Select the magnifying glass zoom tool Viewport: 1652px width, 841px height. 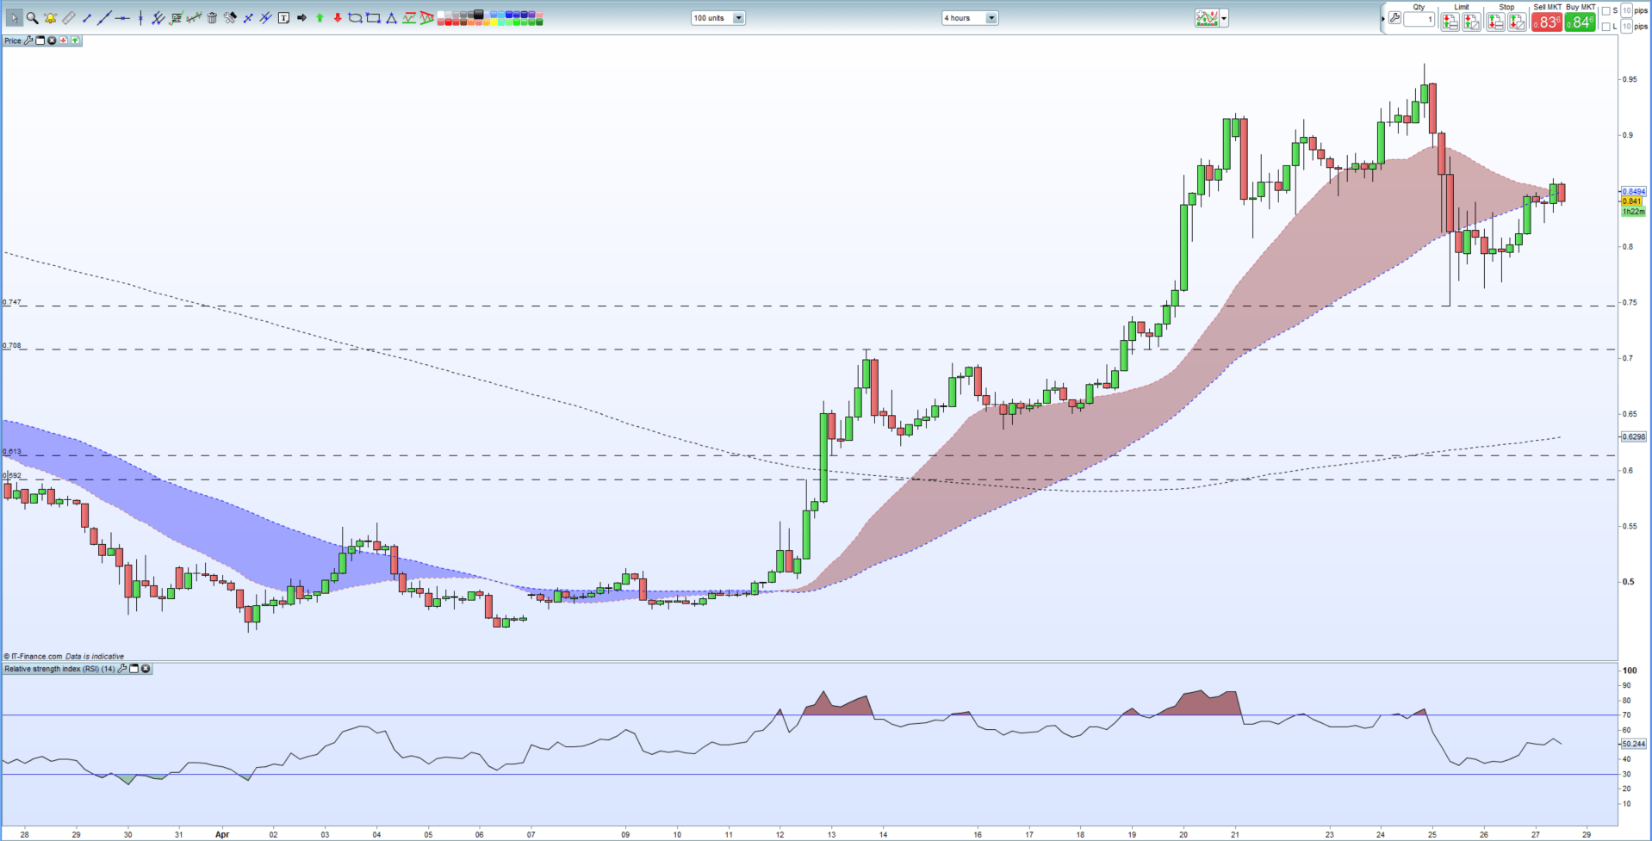click(x=32, y=18)
